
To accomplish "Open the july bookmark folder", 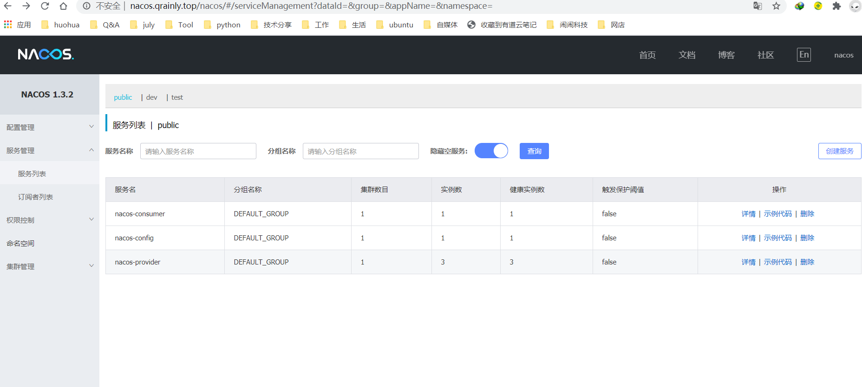I will (x=143, y=25).
